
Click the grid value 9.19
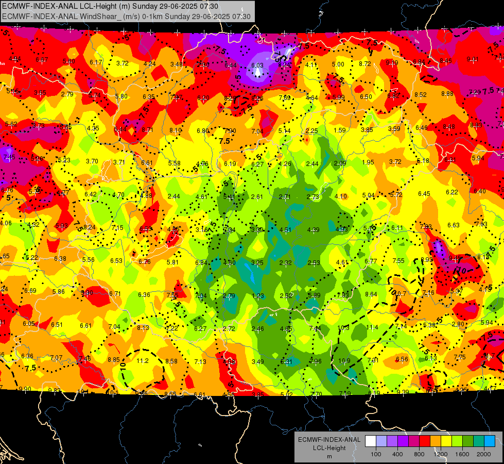tap(392, 63)
